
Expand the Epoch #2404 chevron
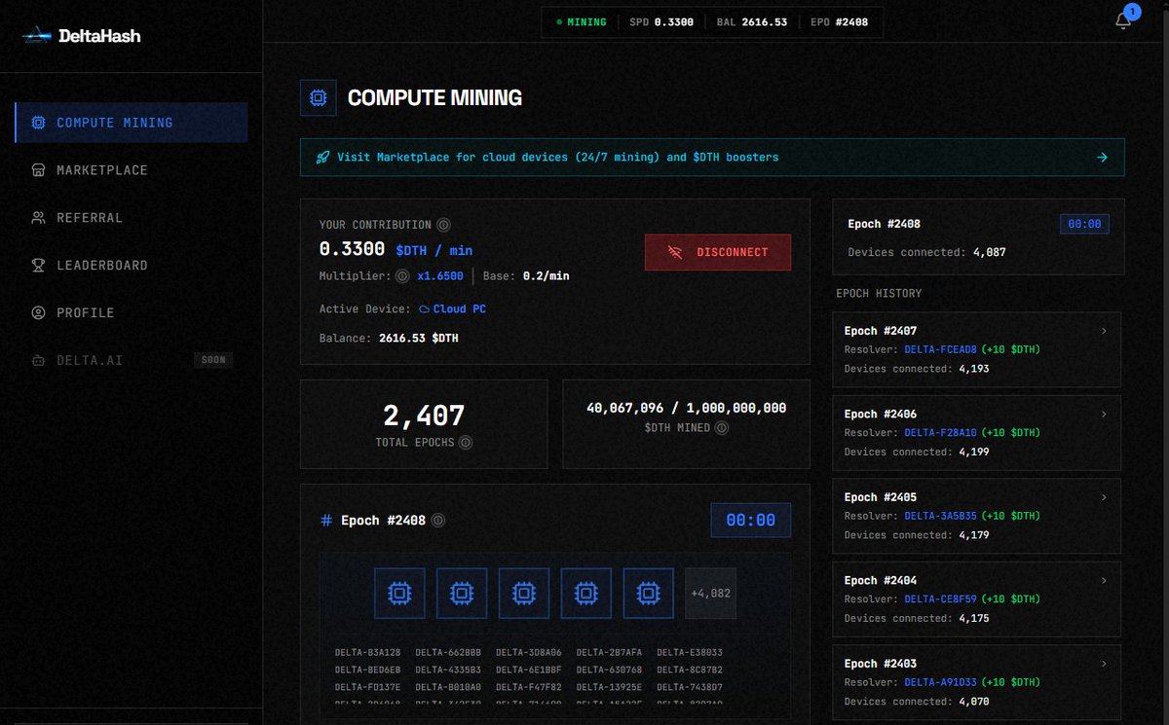pos(1104,580)
